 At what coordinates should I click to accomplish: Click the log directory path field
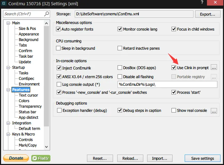coord(167,84)
